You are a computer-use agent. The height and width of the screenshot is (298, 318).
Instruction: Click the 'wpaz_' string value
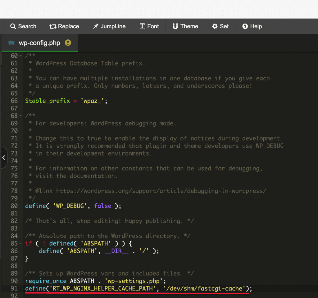(92, 101)
